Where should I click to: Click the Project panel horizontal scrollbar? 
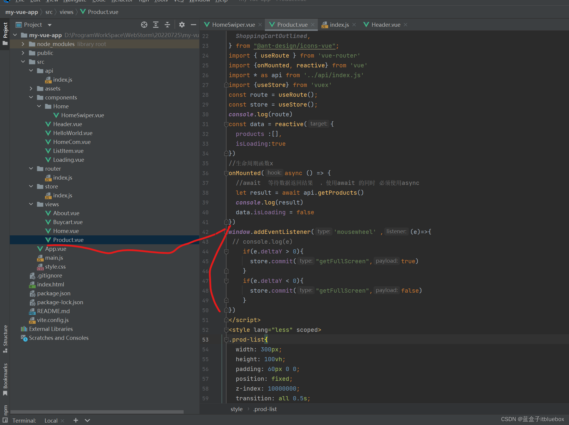point(97,412)
